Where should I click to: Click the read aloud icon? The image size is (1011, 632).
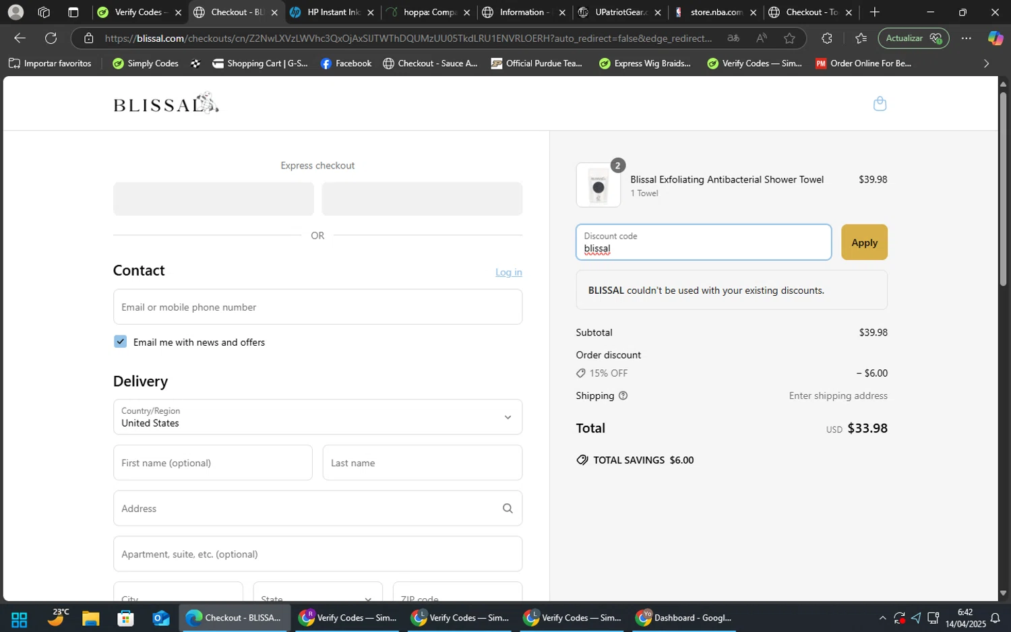click(x=761, y=38)
